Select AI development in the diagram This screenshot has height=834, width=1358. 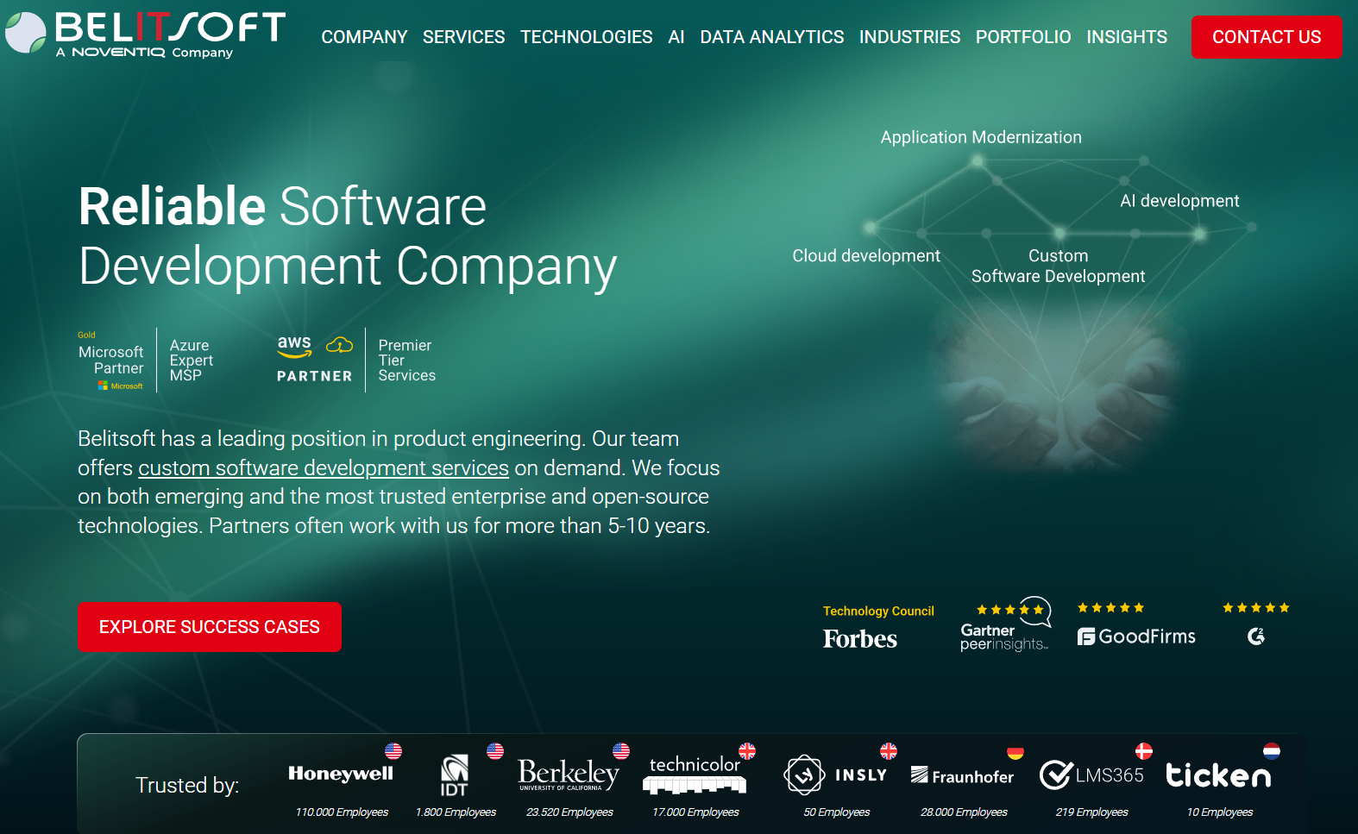click(1179, 201)
